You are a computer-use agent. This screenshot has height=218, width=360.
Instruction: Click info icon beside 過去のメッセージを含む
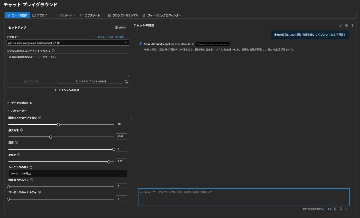point(40,118)
